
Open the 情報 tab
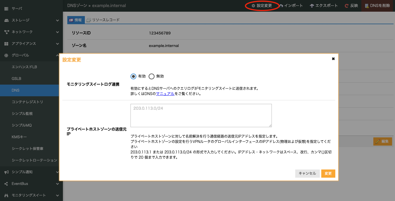tap(76, 20)
